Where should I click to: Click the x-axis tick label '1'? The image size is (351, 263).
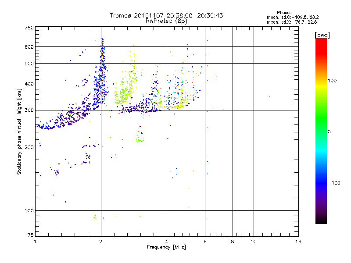point(35,242)
